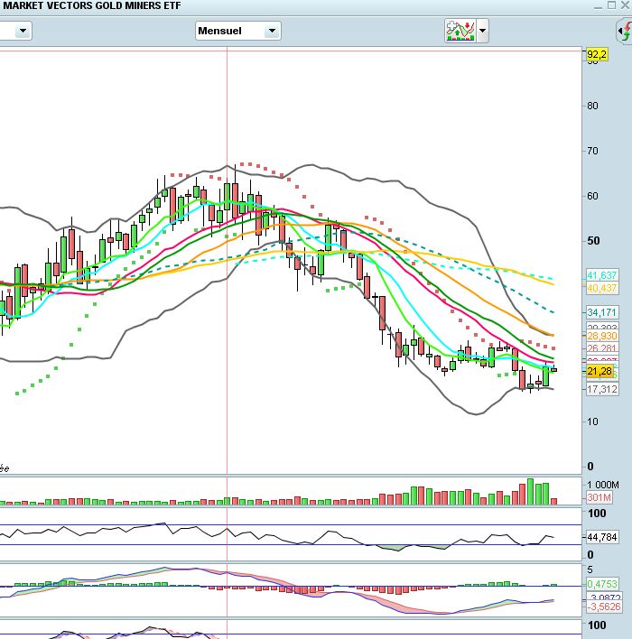
Task: Click the orange 28,930 value label
Action: pos(602,336)
